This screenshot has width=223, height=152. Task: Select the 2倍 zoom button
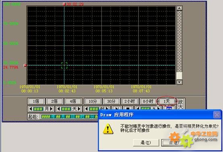point(54,101)
